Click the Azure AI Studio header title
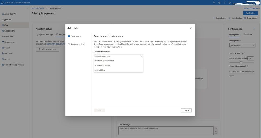The image size is (261, 138). tap(23, 3)
